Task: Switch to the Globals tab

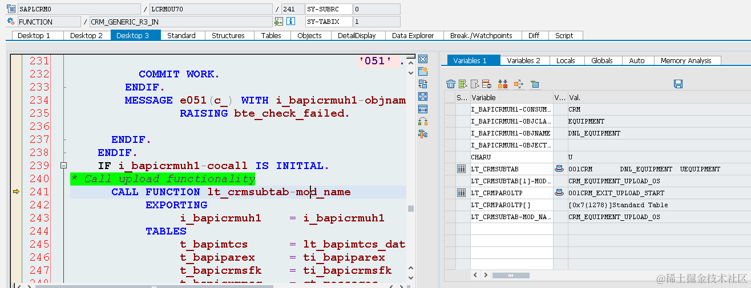Action: pyautogui.click(x=602, y=60)
